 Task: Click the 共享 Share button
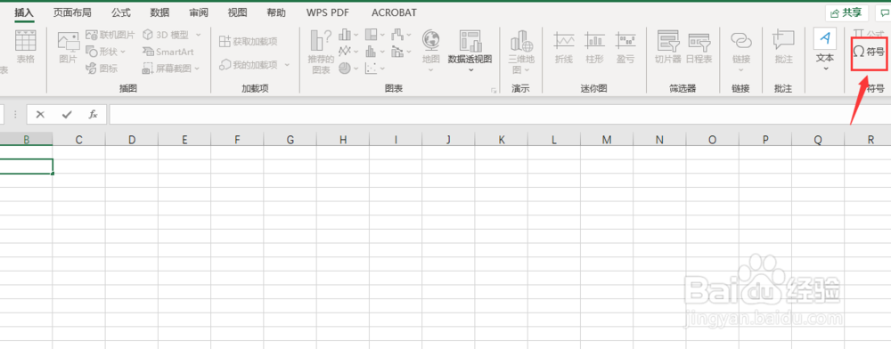pos(846,12)
